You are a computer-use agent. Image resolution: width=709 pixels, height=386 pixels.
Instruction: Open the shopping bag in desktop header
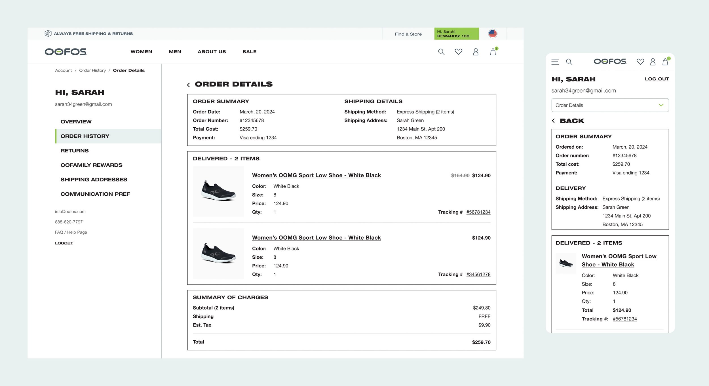click(x=493, y=52)
